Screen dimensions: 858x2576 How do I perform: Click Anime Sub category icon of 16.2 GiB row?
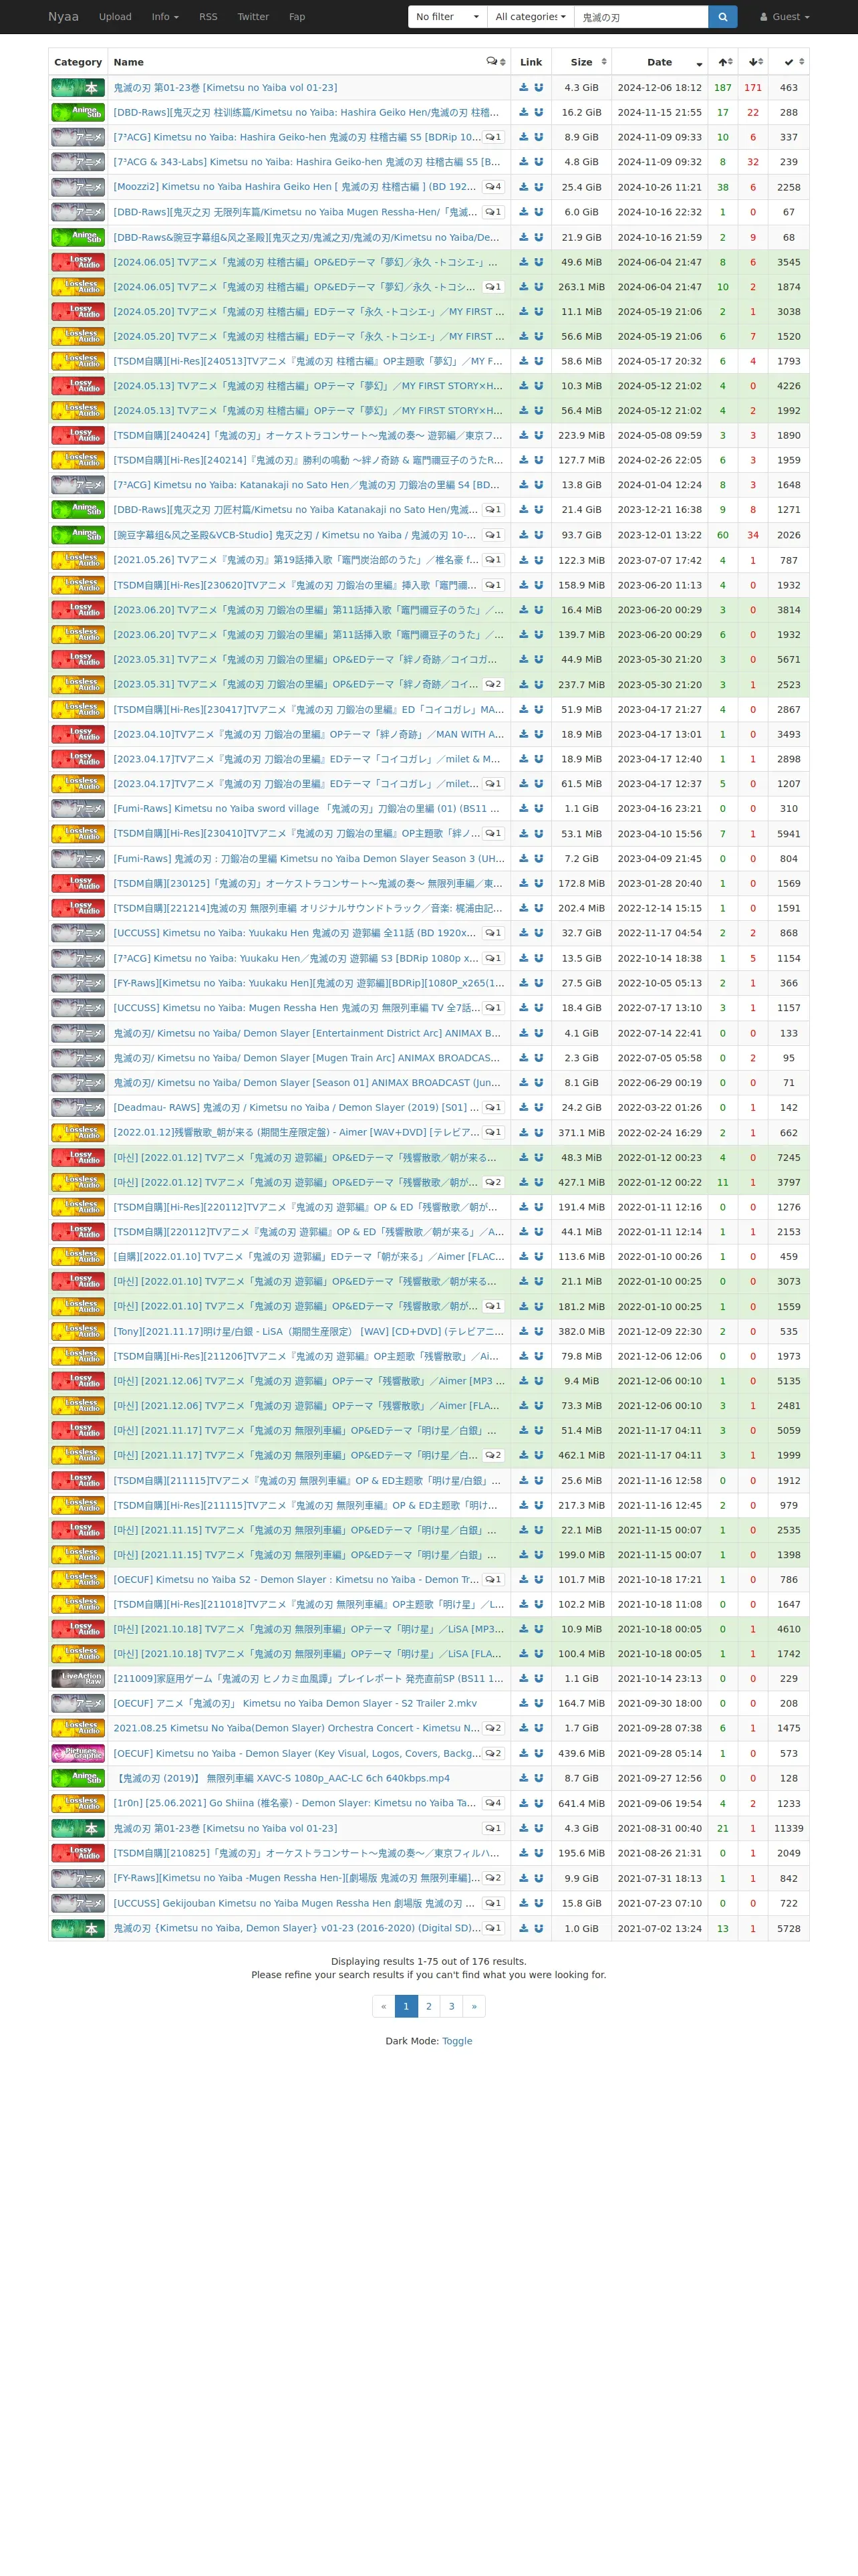coord(78,112)
